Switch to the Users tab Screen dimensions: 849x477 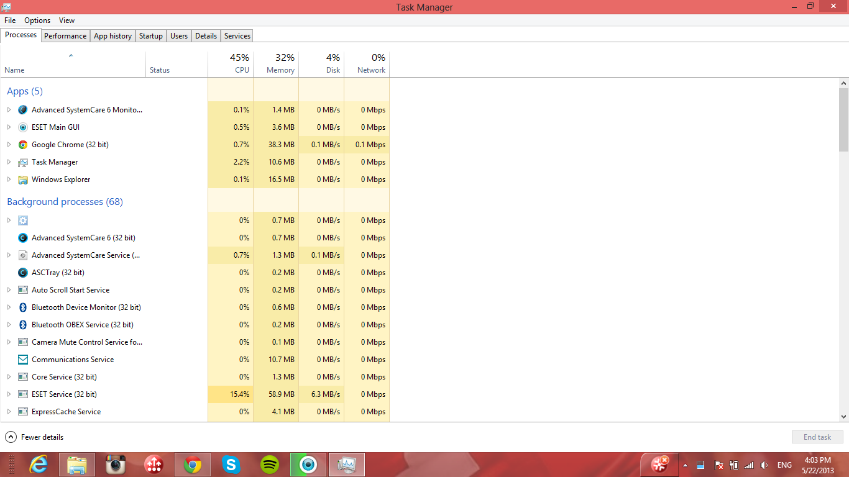coord(179,36)
